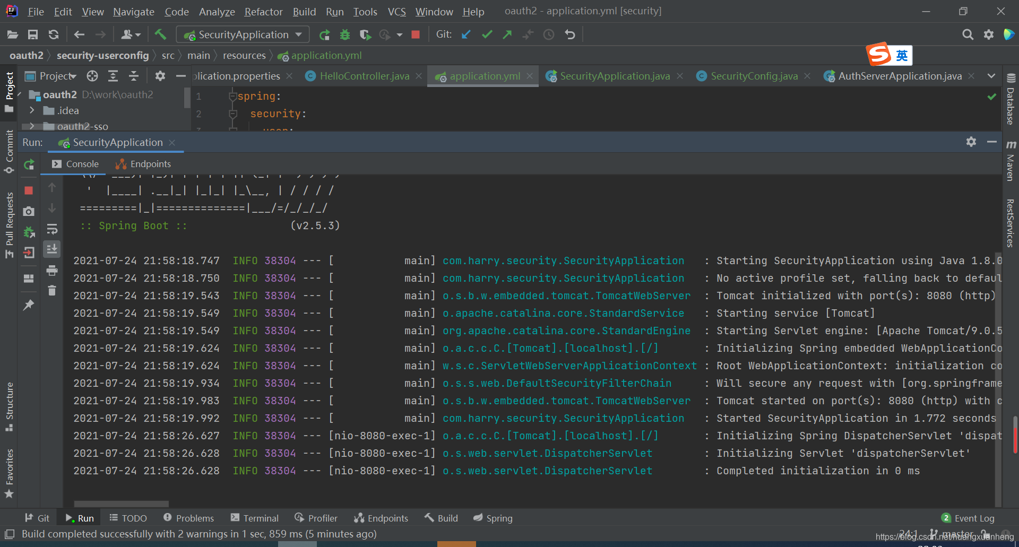Open run with profiler dropdown arrow
Screen dimensions: 1019x547
coord(400,35)
